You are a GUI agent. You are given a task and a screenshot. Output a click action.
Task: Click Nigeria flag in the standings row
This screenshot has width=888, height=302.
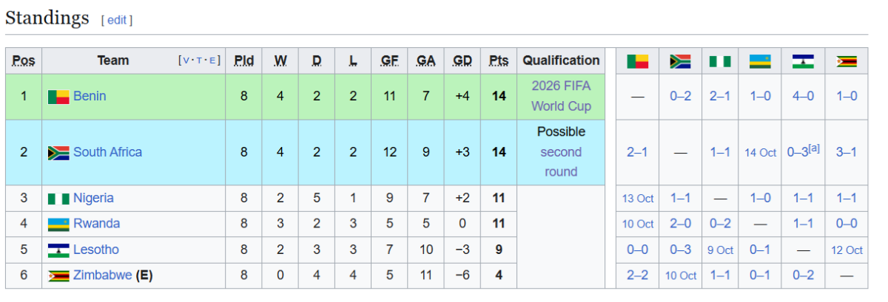(x=58, y=199)
